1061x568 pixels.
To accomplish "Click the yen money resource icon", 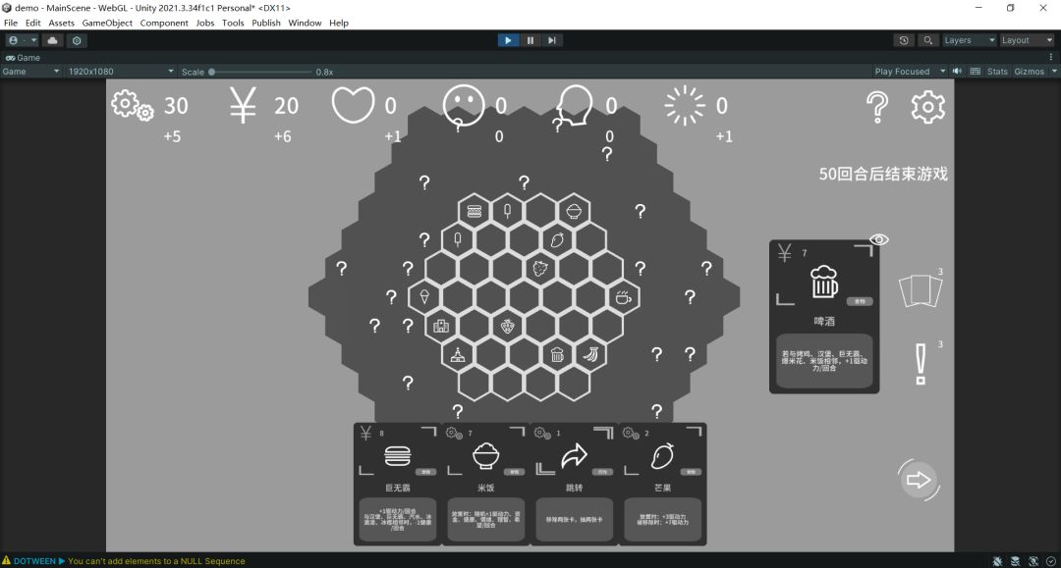I will click(243, 106).
